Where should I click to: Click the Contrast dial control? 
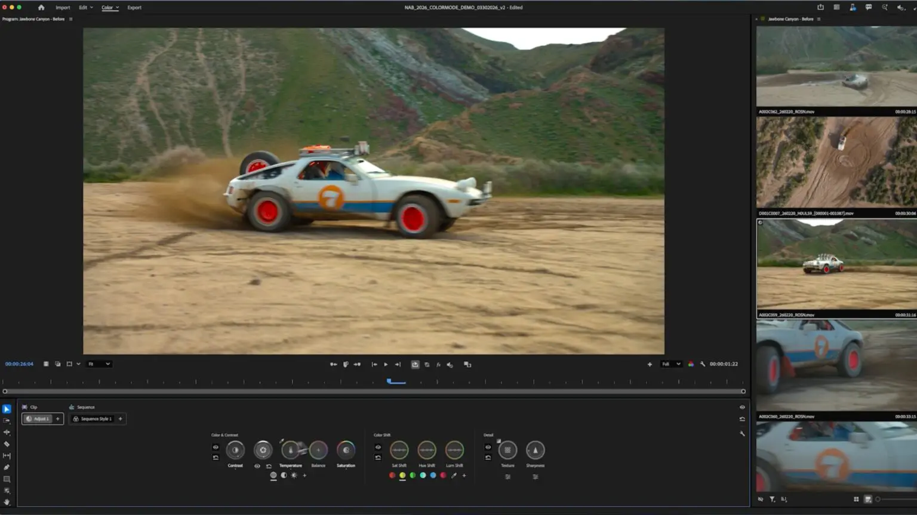[235, 451]
